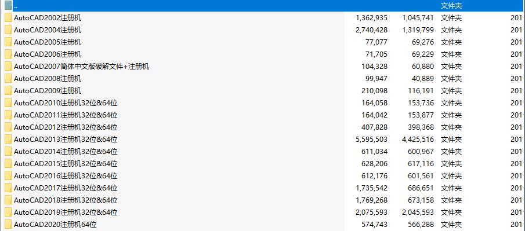Select the AutoCAD2008注册机 folder name
Image resolution: width=525 pixels, height=231 pixels.
pos(48,79)
